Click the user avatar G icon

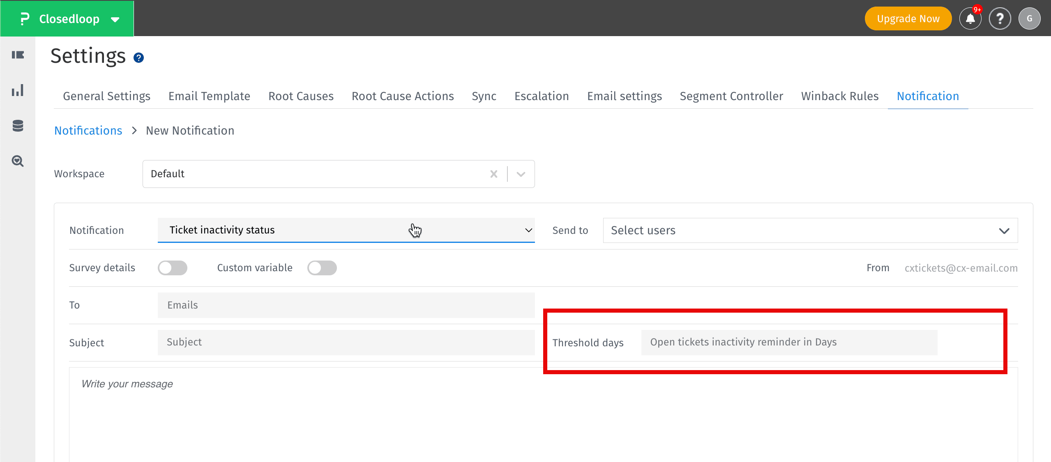1029,18
